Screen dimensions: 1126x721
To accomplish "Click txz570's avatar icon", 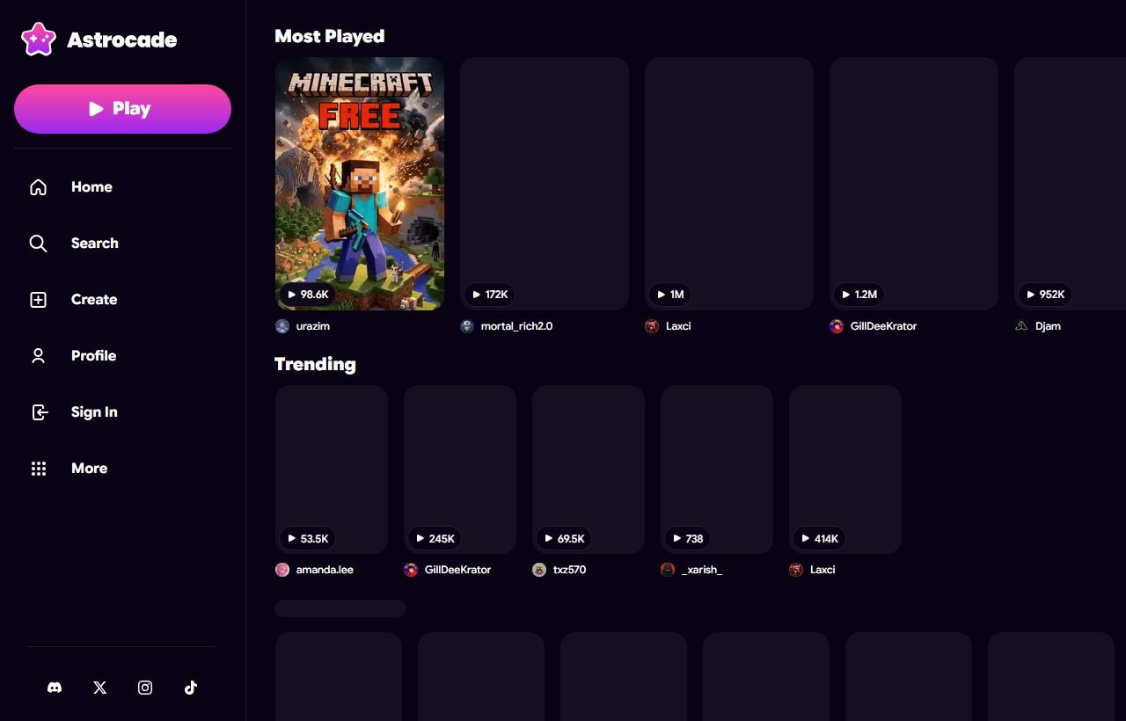I will (539, 570).
